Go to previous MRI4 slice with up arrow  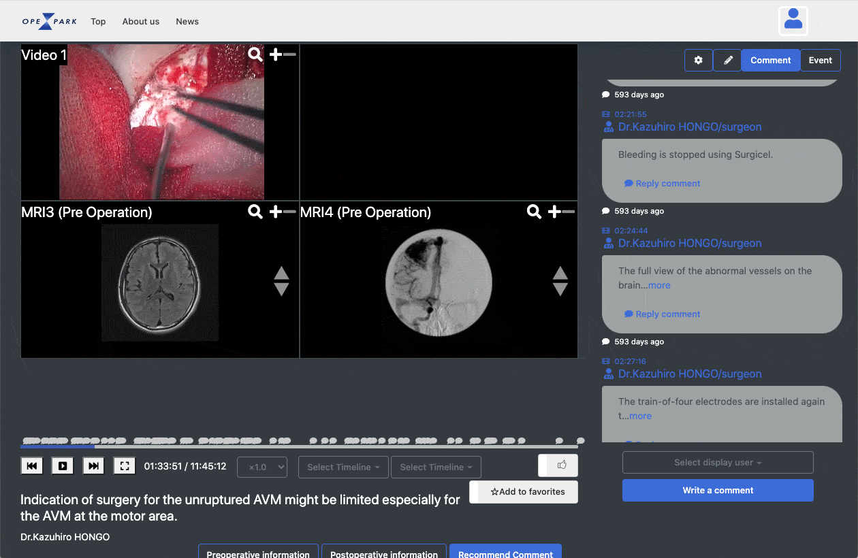pyautogui.click(x=560, y=274)
